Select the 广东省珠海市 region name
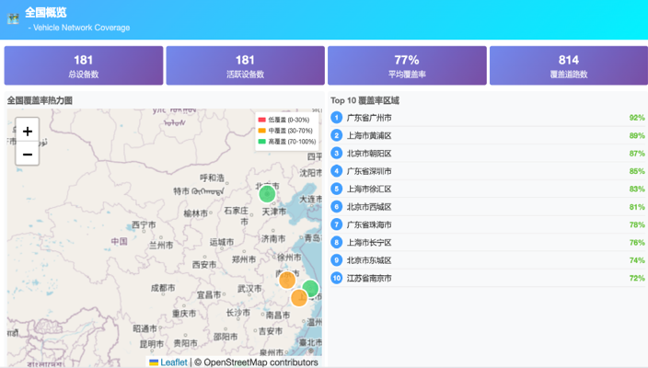The height and width of the screenshot is (368, 648). [x=369, y=224]
